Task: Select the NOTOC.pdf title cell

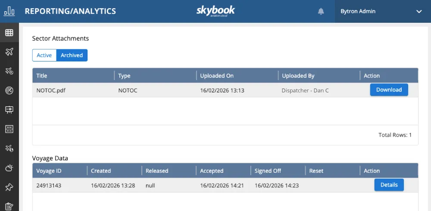Action: coord(51,90)
